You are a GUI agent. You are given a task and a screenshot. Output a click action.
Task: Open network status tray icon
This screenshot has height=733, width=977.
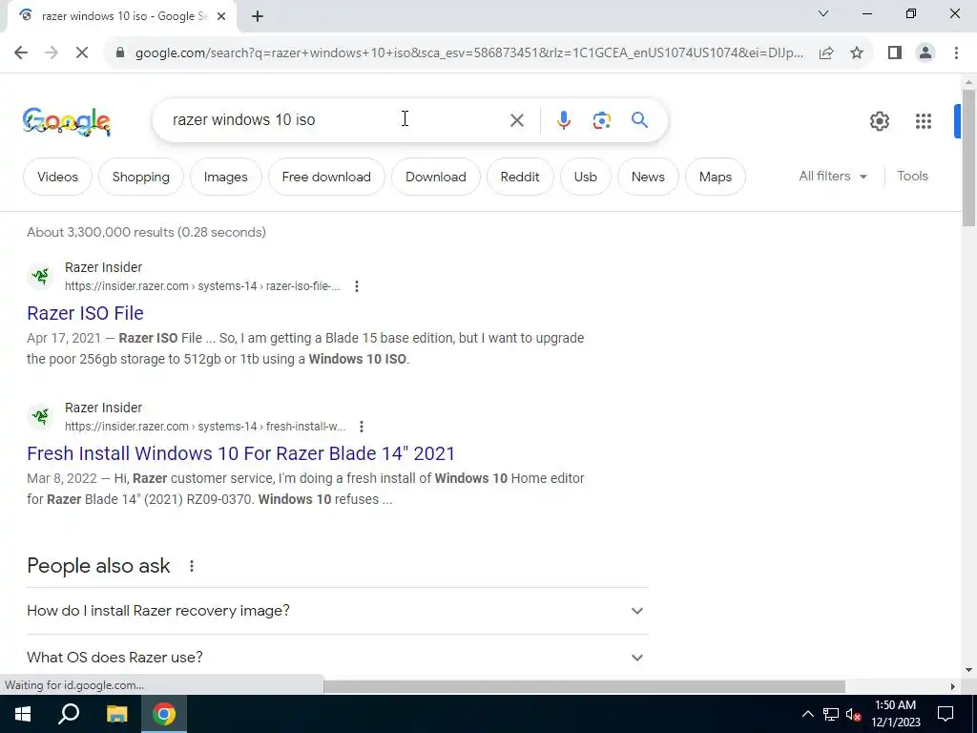(831, 714)
